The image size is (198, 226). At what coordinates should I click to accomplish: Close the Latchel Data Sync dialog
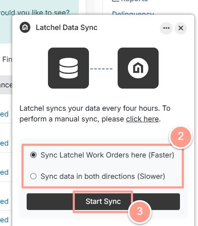pyautogui.click(x=181, y=28)
